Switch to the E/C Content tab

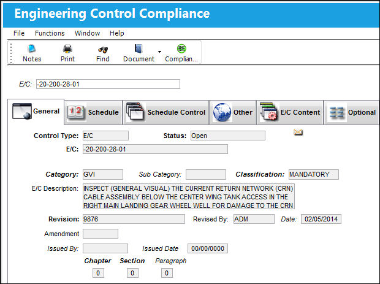click(290, 112)
